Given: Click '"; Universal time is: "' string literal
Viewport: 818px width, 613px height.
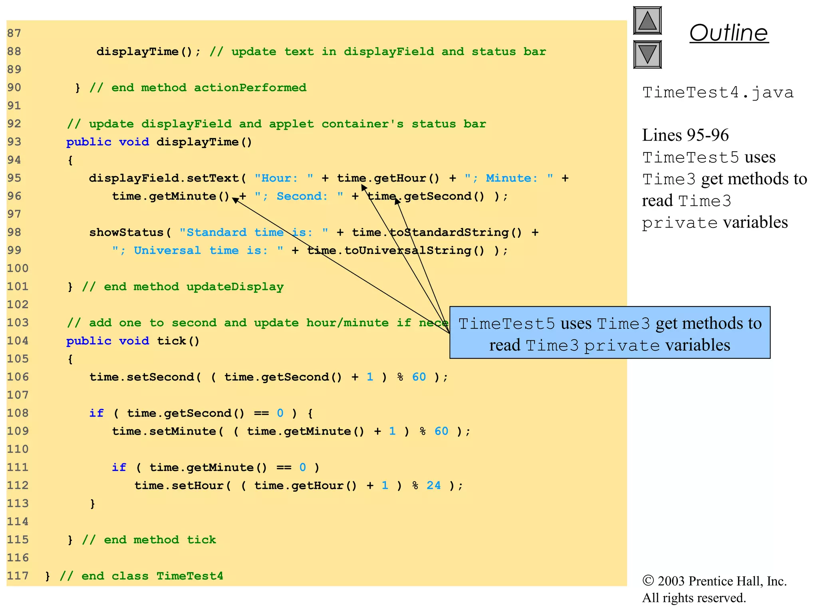Looking at the screenshot, I should (198, 251).
